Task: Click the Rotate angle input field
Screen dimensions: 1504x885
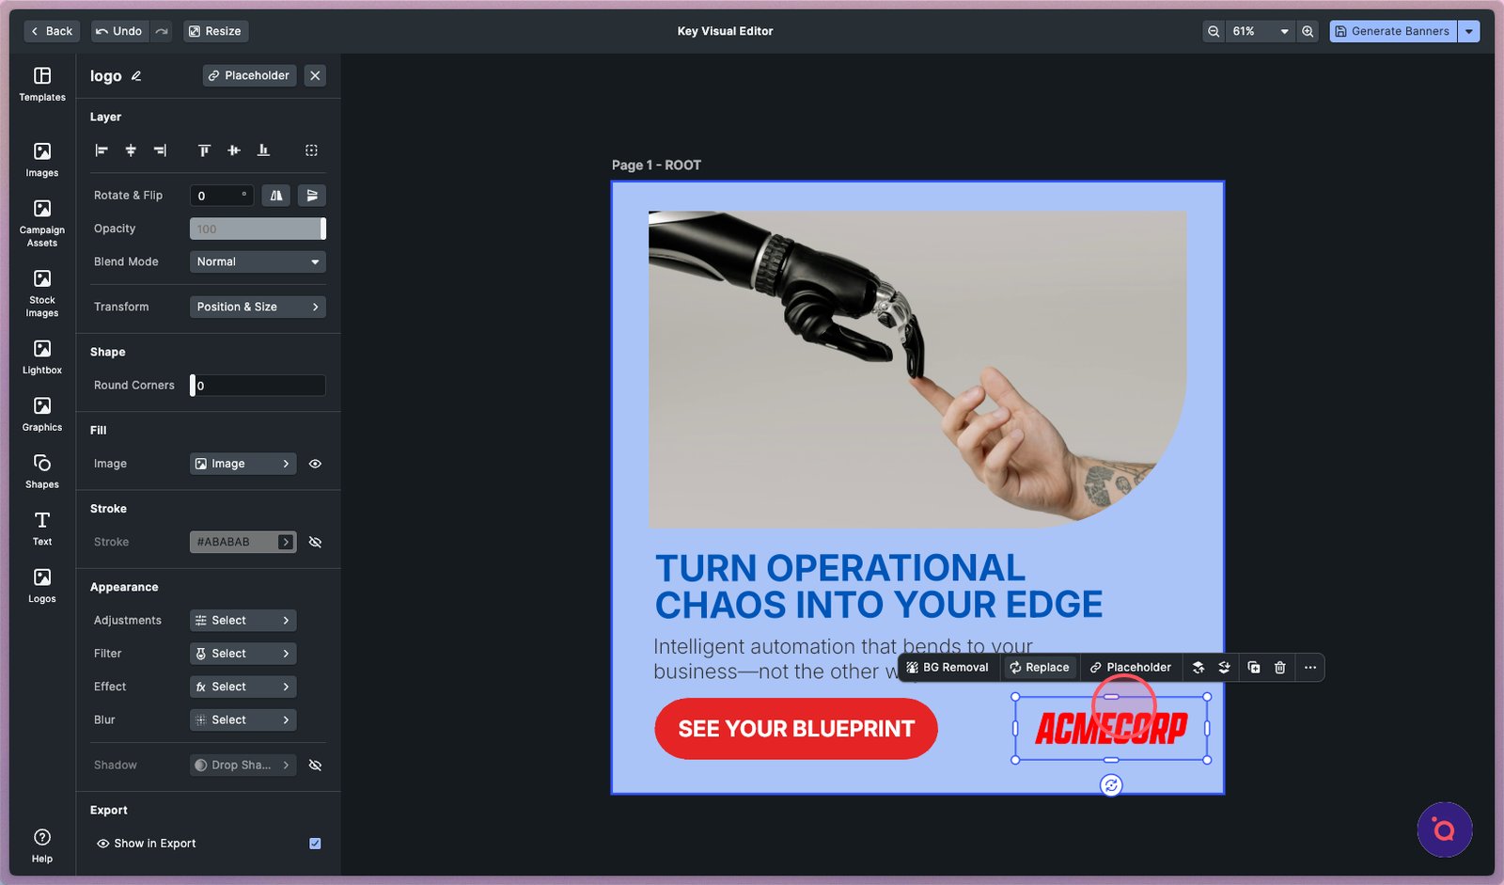Action: tap(222, 196)
